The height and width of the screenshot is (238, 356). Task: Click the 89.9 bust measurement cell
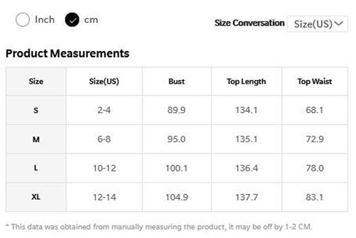pos(177,110)
